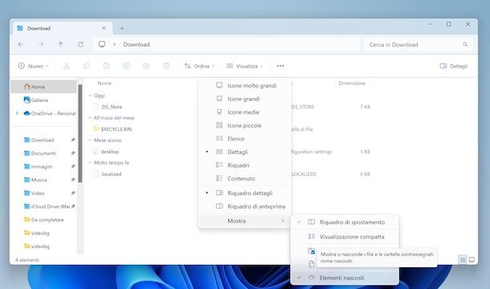490x289 pixels.
Task: Open the Ordina dropdown
Action: coord(199,66)
